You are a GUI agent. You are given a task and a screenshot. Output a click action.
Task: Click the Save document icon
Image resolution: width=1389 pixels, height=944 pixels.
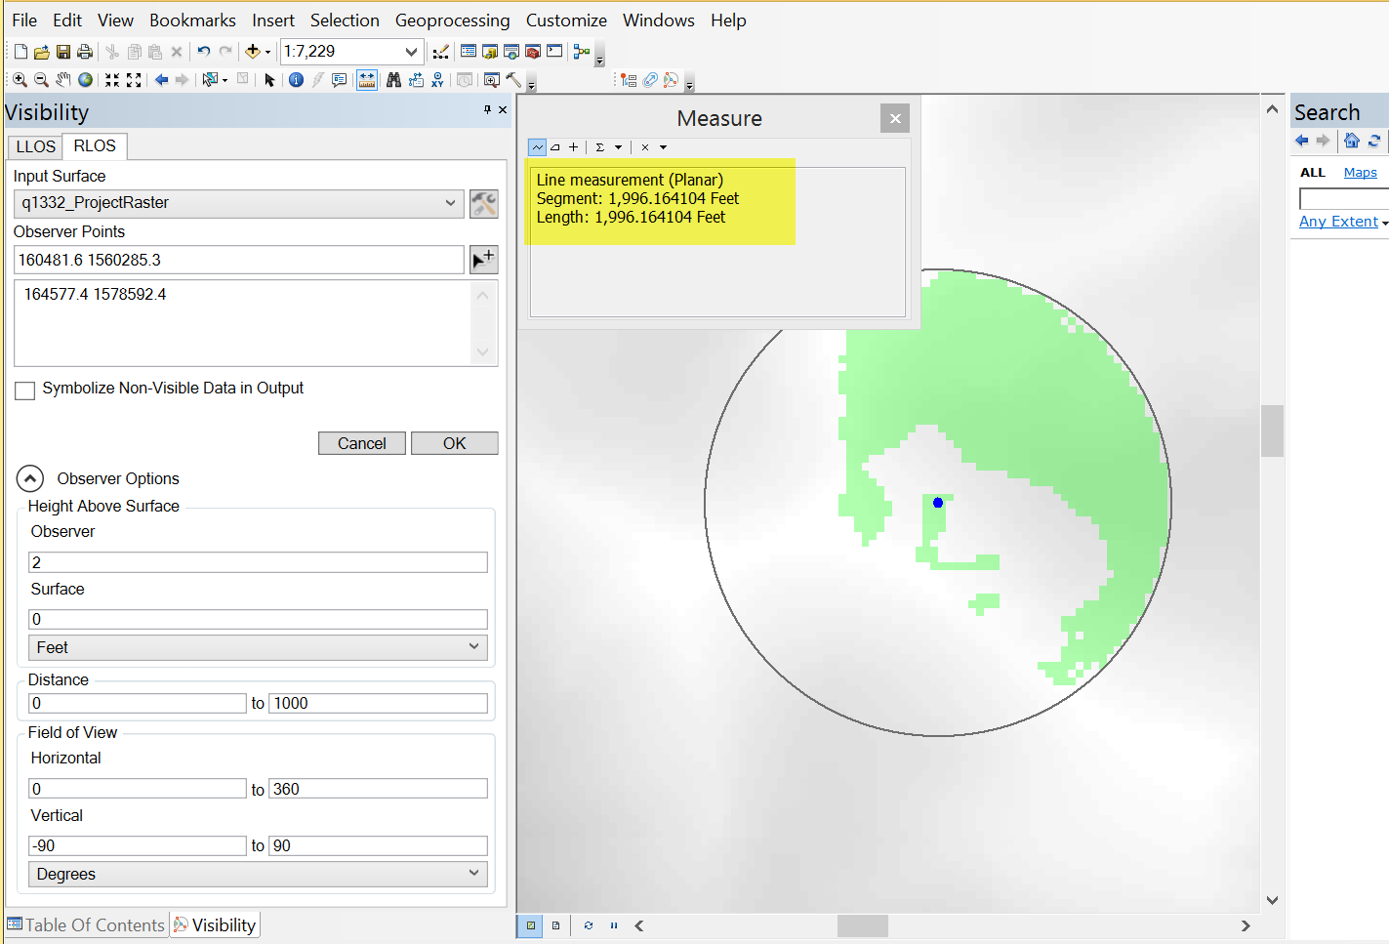coord(63,52)
